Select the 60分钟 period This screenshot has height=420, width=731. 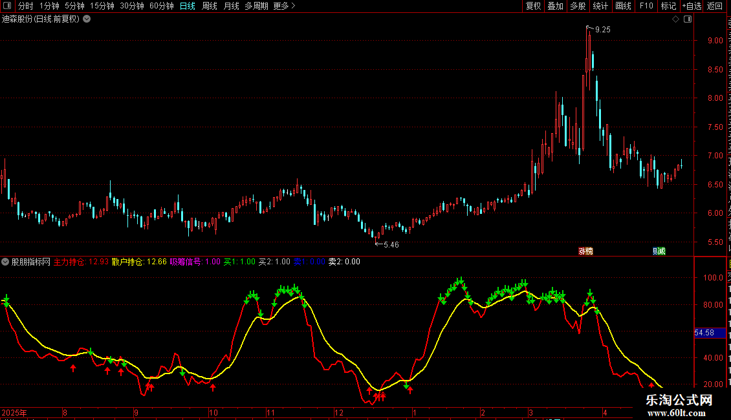161,6
